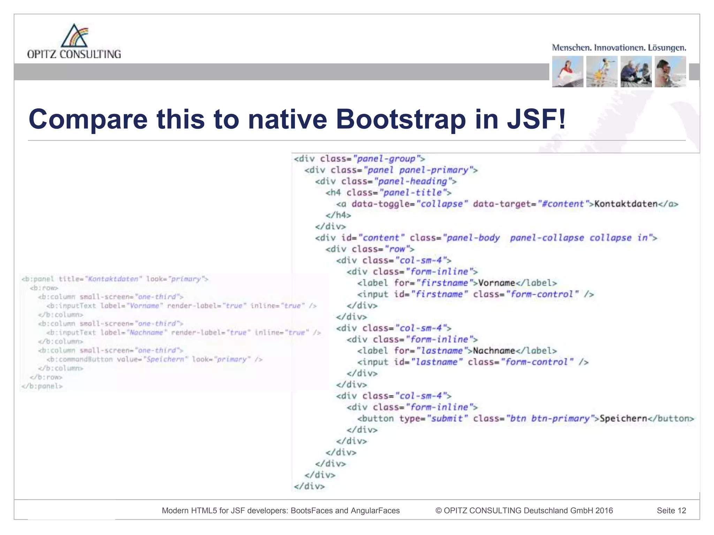
Task: Click the <button type="submit">Speichern</button> line
Action: pos(526,419)
